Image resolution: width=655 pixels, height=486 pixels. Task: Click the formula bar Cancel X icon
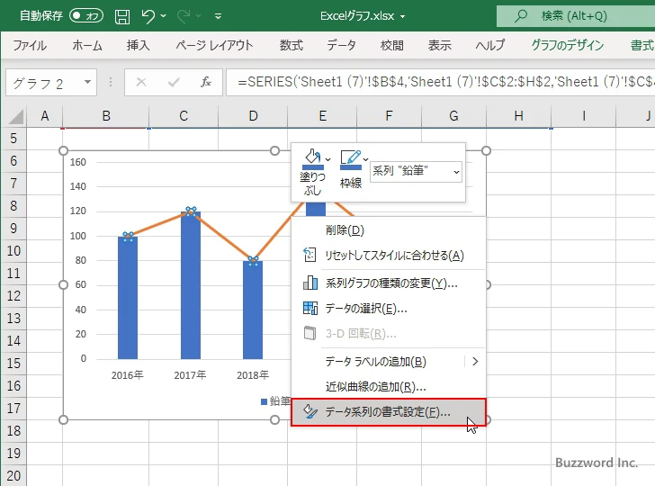(141, 82)
